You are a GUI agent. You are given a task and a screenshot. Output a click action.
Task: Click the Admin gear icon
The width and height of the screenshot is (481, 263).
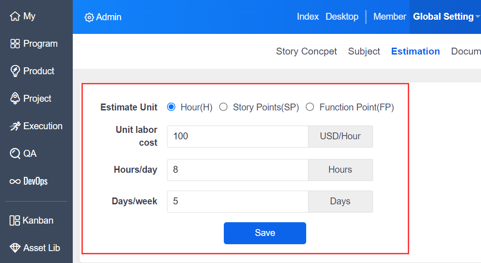pos(89,17)
